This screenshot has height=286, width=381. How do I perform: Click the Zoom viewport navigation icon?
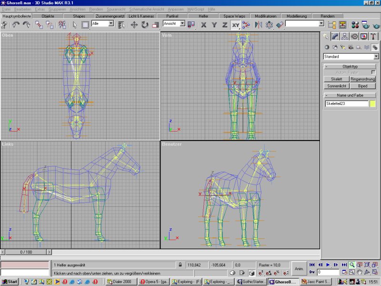click(x=352, y=265)
